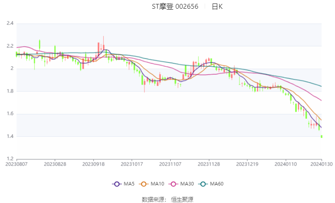Click the last green candlestick near 1.4
Image resolution: width=335 pixels, height=203 pixels.
(321, 137)
